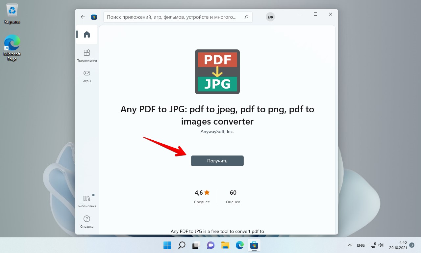Open the Windows Start menu
421x253 pixels.
[x=167, y=245]
